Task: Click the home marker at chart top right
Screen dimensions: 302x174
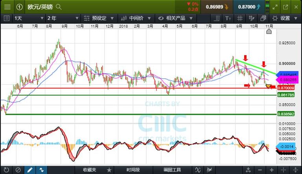Action: click(269, 31)
